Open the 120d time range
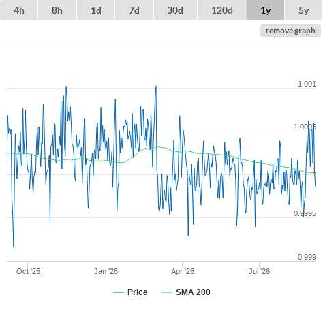 (x=222, y=10)
